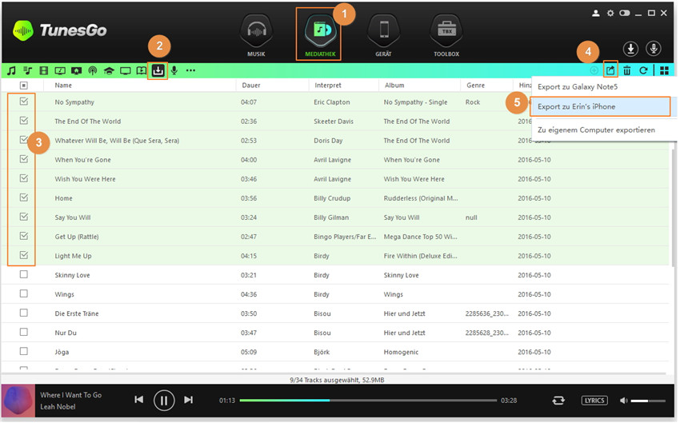
Task: Click the LYRICS button
Action: pos(594,400)
